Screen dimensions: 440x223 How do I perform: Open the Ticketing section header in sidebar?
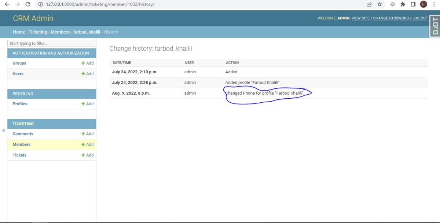[x=23, y=124]
